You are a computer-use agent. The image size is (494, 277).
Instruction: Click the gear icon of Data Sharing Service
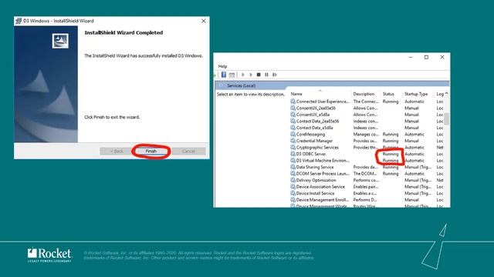coord(293,167)
